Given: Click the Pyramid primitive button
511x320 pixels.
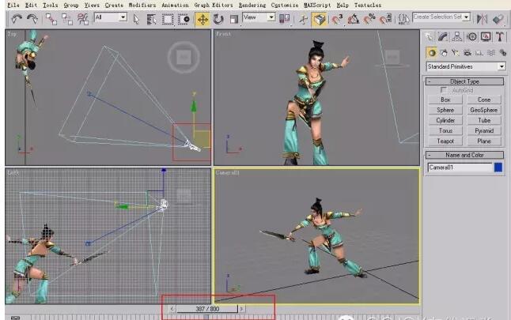Looking at the screenshot, I should click(484, 131).
